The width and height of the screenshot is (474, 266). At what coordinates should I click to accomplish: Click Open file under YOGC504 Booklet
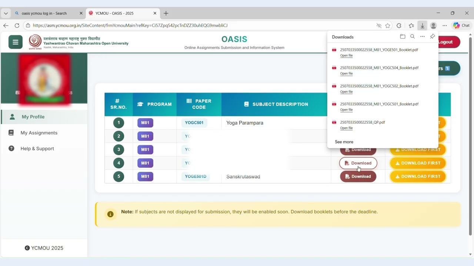(x=346, y=74)
